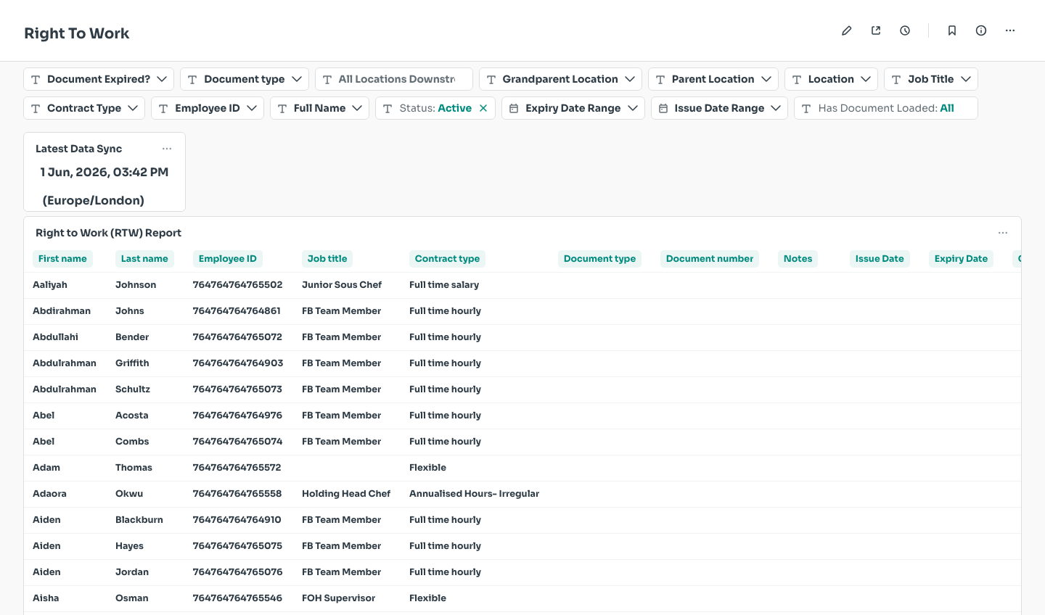Click last name Griffith cell

click(x=132, y=363)
